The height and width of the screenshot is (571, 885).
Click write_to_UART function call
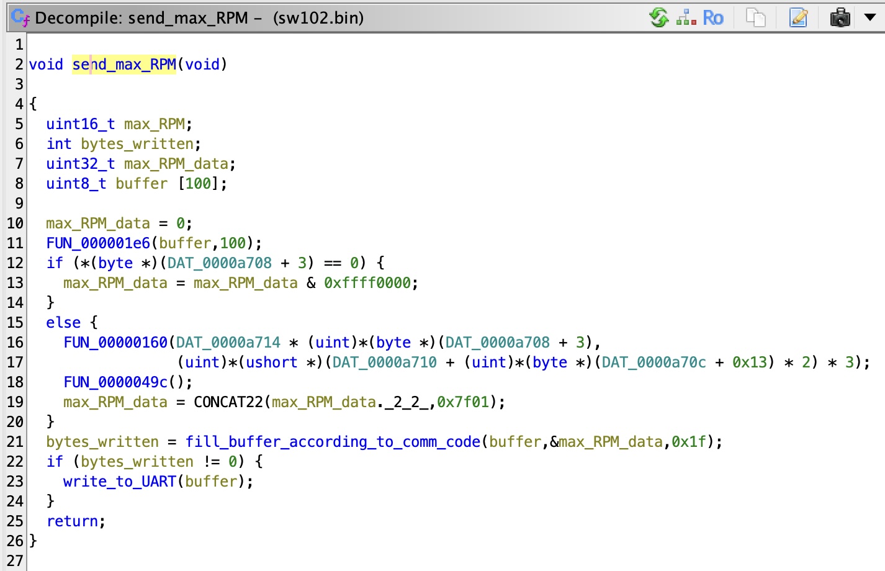click(x=120, y=482)
